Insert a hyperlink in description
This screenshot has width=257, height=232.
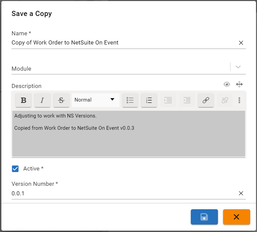[x=206, y=100]
